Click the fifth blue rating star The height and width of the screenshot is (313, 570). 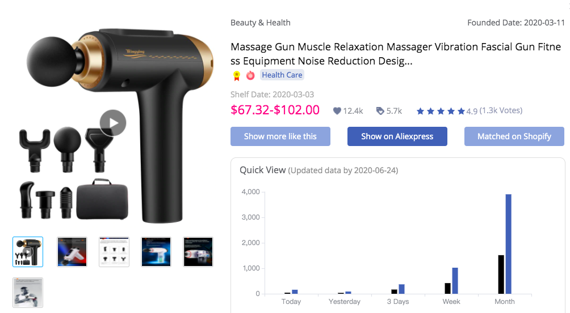pos(461,111)
